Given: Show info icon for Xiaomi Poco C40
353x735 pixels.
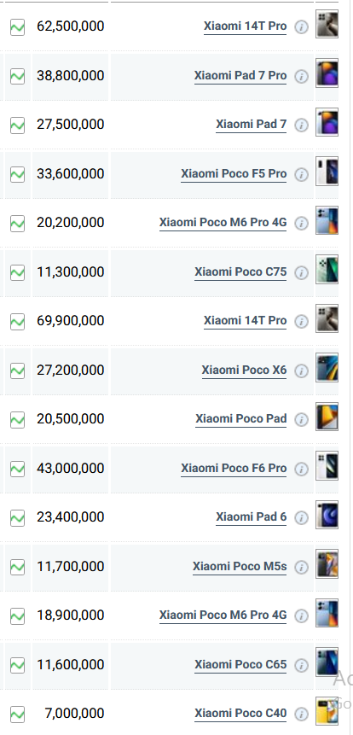Looking at the screenshot, I should (302, 714).
